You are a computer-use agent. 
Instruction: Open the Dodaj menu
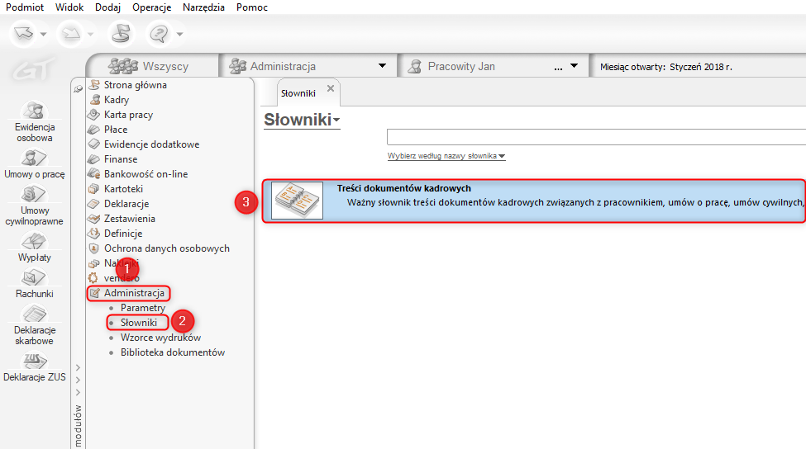[107, 7]
